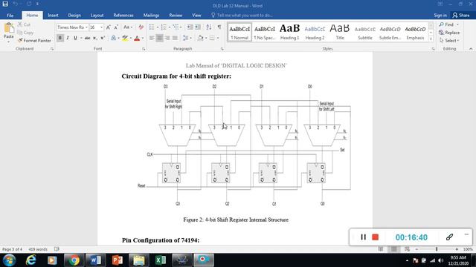Switch to the Mailings tab
Image resolution: width=476 pixels, height=267 pixels.
pyautogui.click(x=151, y=15)
